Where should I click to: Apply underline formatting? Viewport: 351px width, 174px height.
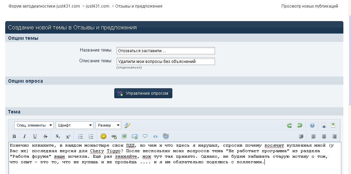[x=35, y=136]
